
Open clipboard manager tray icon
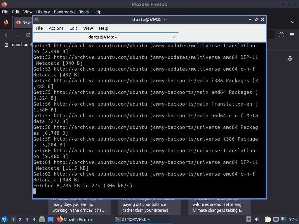click(268, 219)
